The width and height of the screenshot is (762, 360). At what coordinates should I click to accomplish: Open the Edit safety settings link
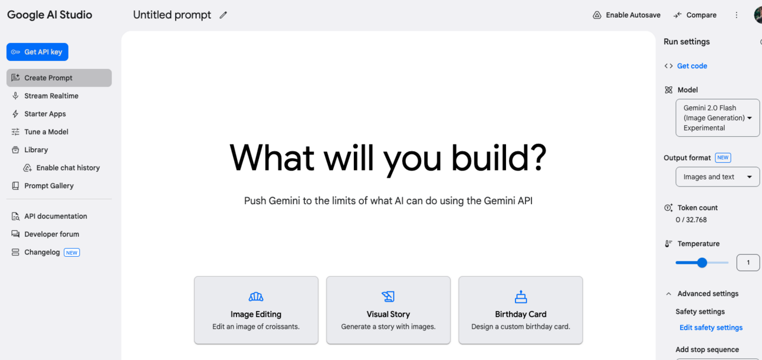711,328
